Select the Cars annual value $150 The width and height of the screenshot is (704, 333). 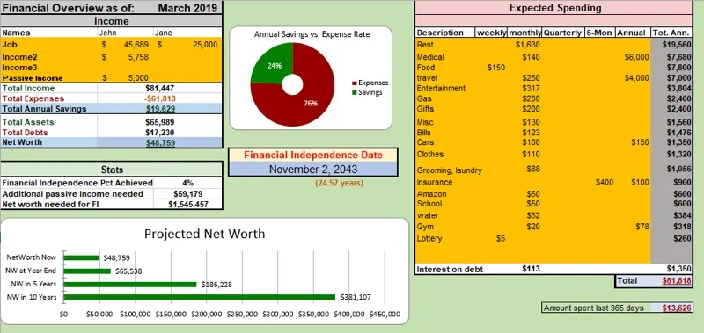click(640, 142)
